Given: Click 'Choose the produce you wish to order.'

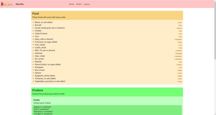Looking at the screenshot, I should coord(49,94).
